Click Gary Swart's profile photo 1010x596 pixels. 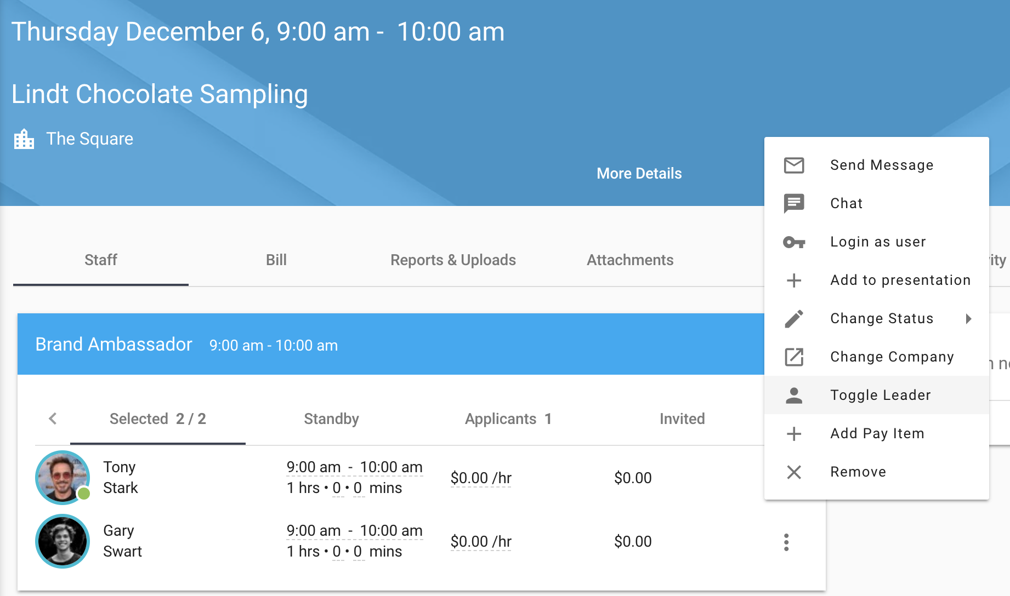pos(63,541)
